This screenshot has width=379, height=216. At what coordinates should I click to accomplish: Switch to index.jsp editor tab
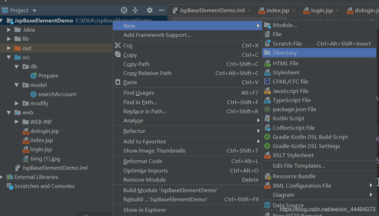point(277,11)
